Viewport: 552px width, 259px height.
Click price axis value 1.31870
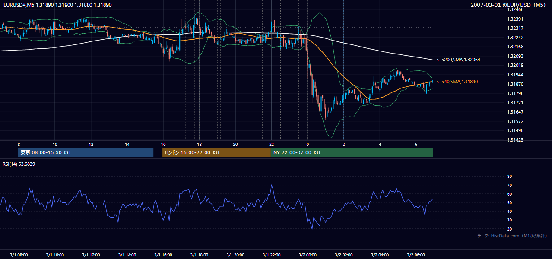click(x=515, y=84)
